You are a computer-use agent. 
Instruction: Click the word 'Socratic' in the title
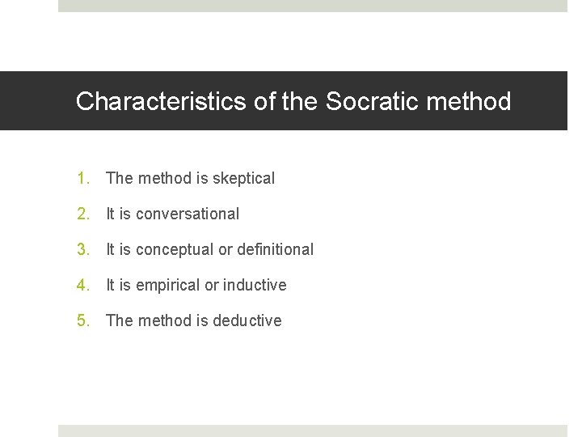coord(372,101)
